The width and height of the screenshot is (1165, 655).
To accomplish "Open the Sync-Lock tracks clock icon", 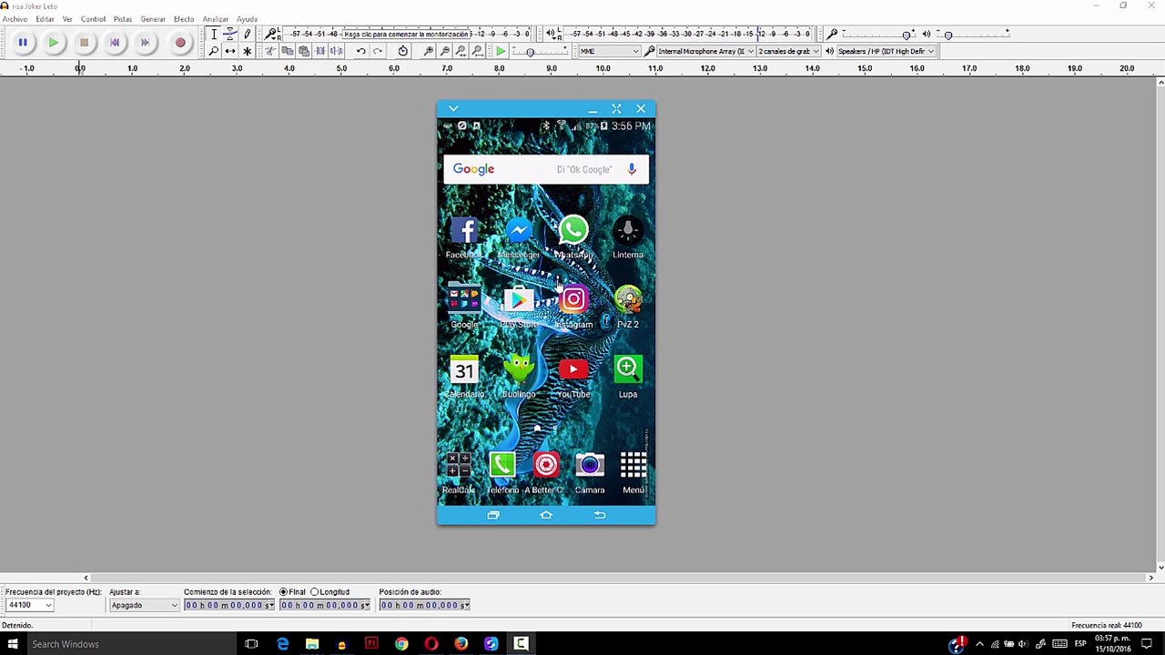I will pyautogui.click(x=403, y=51).
